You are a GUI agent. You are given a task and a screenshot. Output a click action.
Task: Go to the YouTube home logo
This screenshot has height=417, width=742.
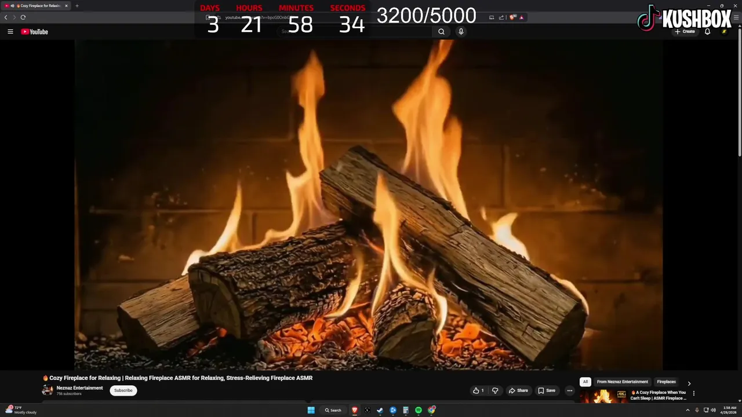34,32
